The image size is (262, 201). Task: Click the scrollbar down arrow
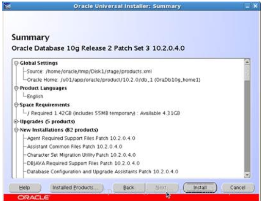(x=247, y=175)
